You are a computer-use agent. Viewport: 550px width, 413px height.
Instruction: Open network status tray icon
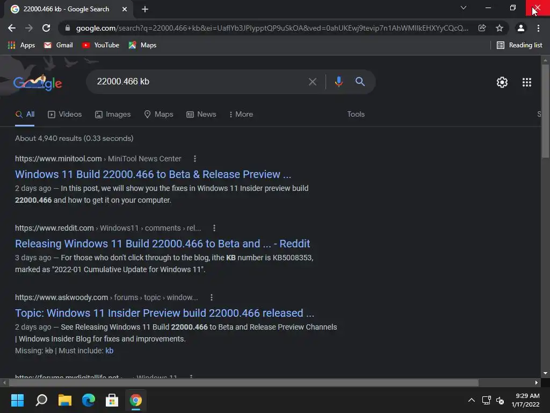tap(486, 400)
